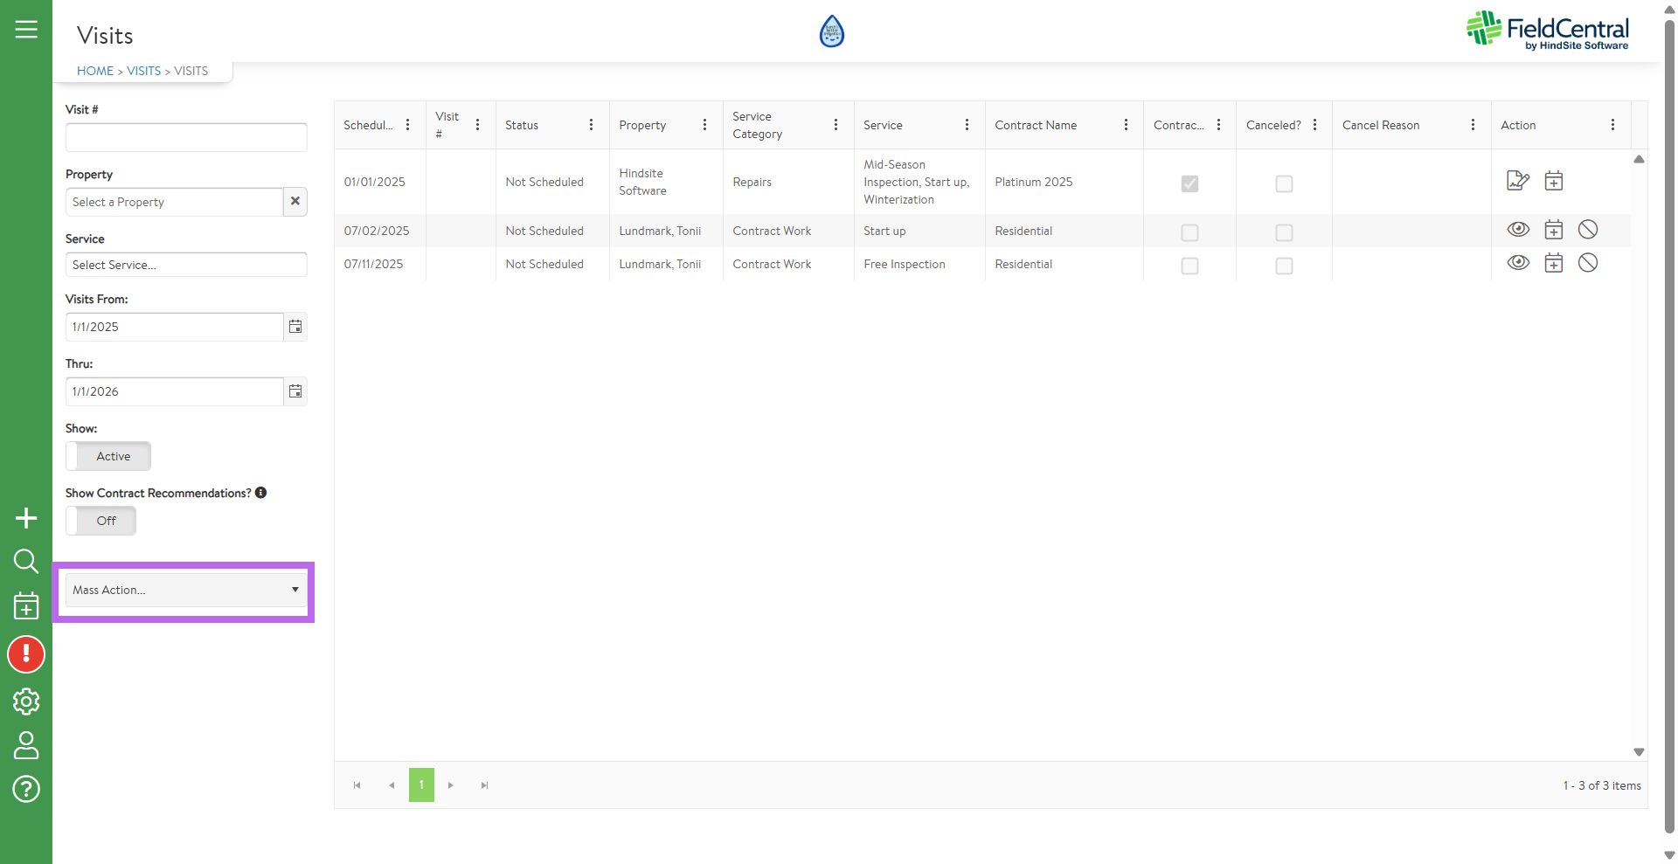This screenshot has height=864, width=1678.
Task: Click the Visit # input field
Action: point(186,137)
